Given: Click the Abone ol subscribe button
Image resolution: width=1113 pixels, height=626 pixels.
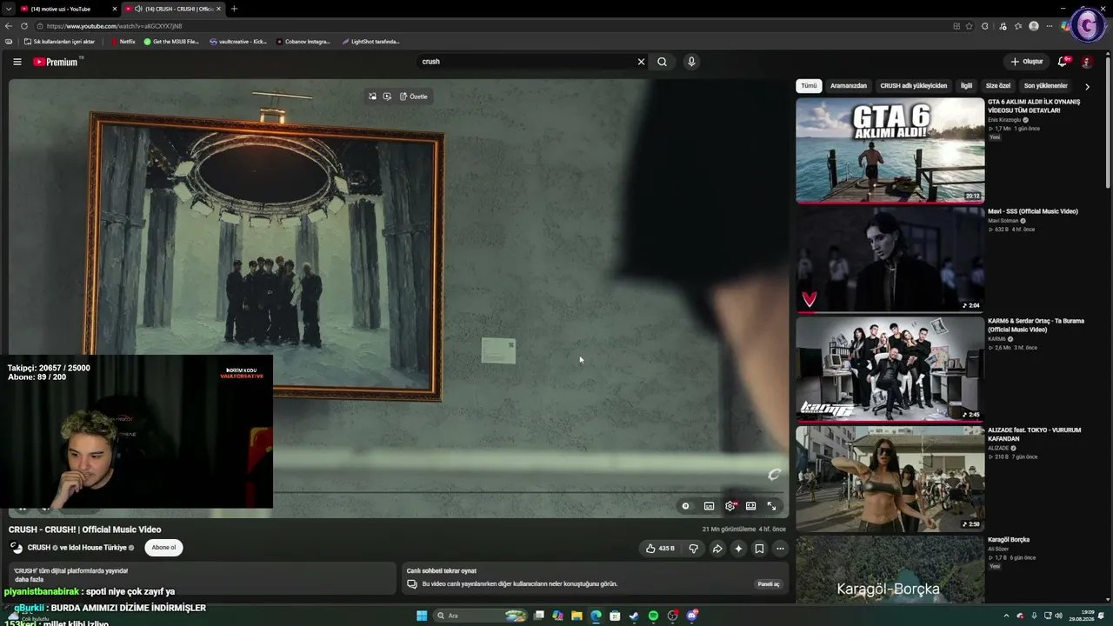Looking at the screenshot, I should pos(163,548).
